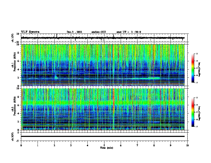
Task: Click time axis tick label "9"
Action: [x=171, y=145]
